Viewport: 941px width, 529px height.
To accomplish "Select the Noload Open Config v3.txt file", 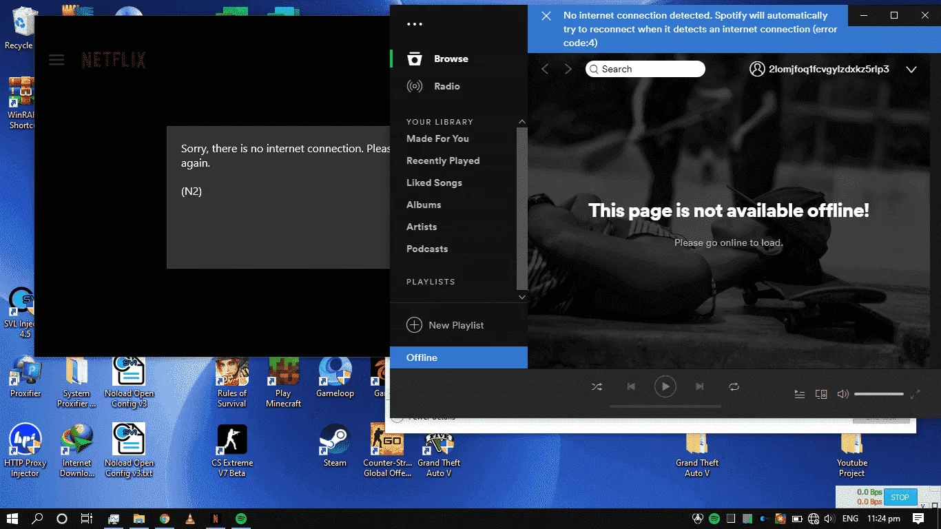I will [x=129, y=450].
